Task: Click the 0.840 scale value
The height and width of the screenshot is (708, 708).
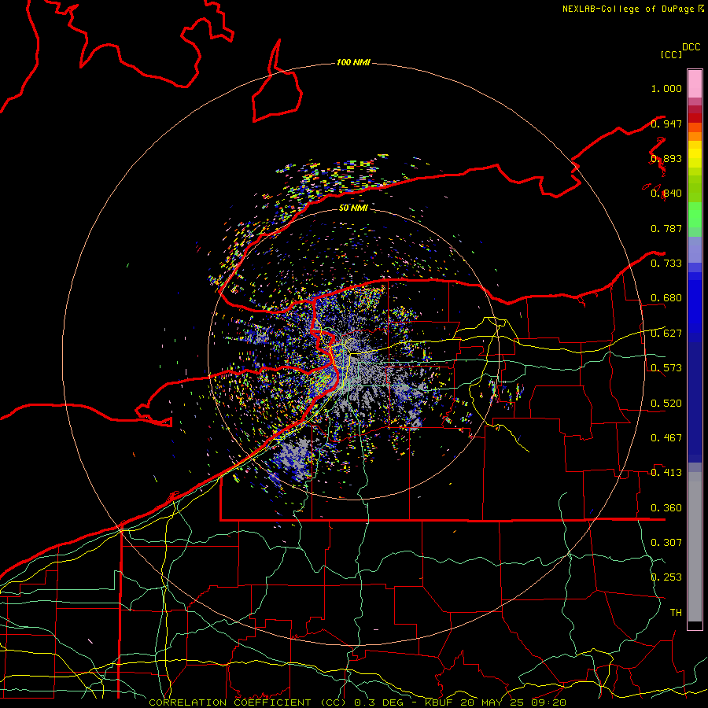Action: point(666,194)
